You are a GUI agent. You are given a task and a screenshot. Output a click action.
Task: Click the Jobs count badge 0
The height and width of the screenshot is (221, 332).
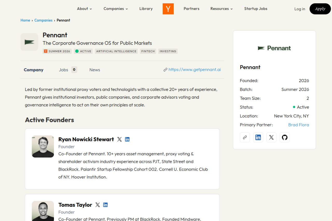tap(74, 70)
